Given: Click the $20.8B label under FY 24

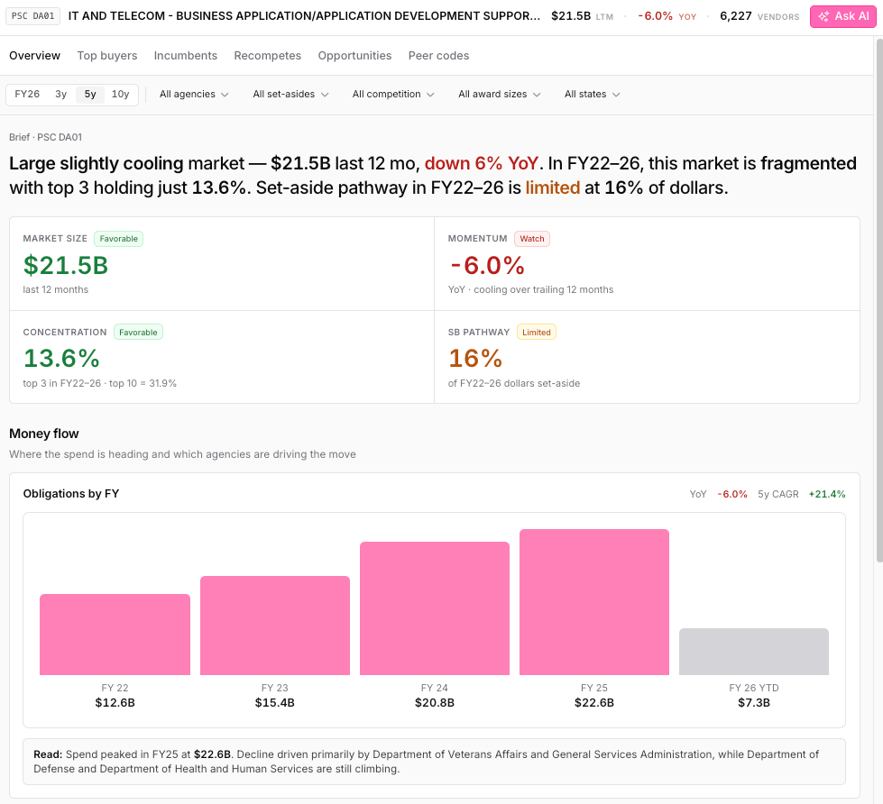Looking at the screenshot, I should point(435,703).
